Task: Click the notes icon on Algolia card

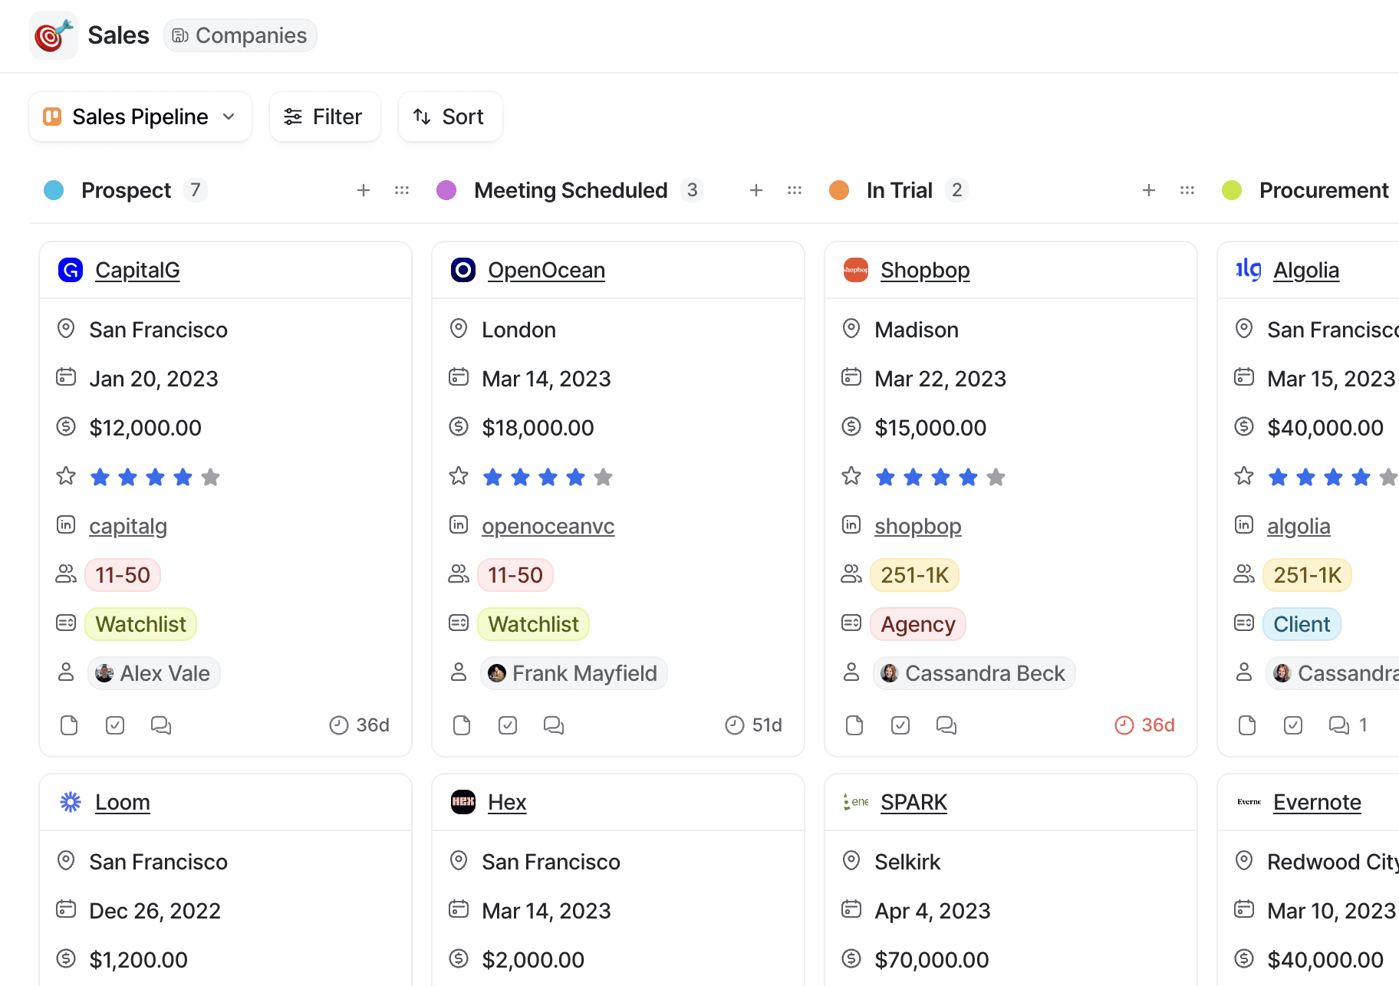Action: [1247, 725]
